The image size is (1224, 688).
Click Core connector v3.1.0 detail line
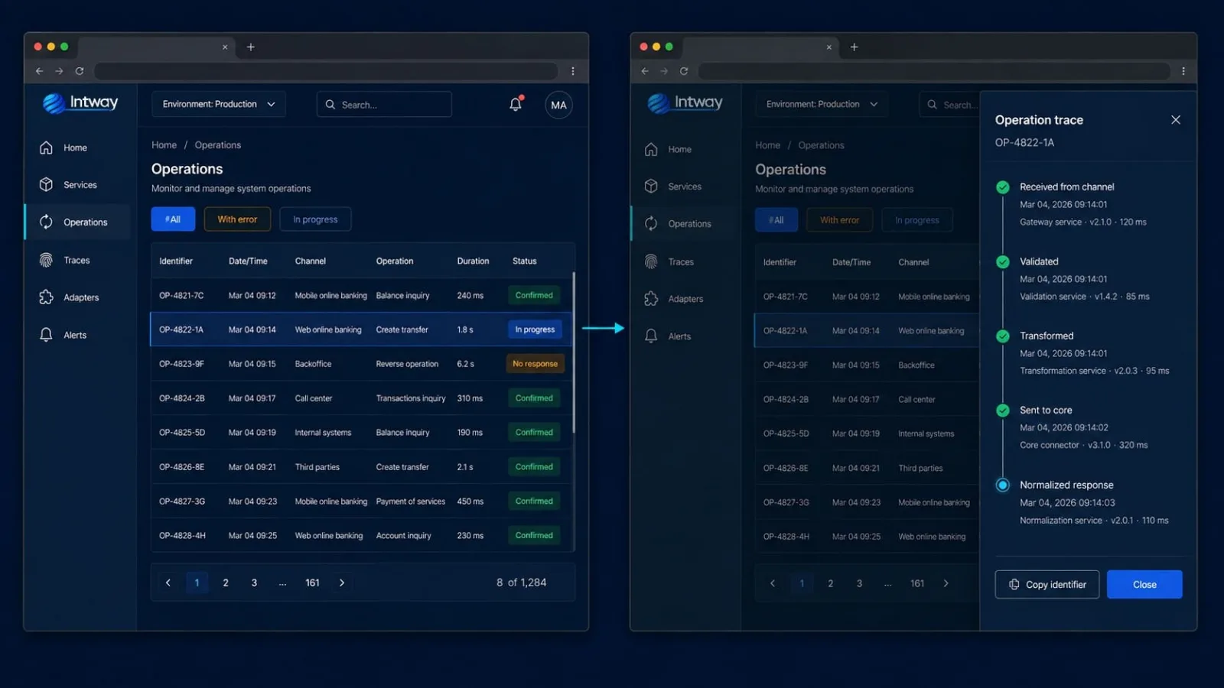pyautogui.click(x=1083, y=445)
